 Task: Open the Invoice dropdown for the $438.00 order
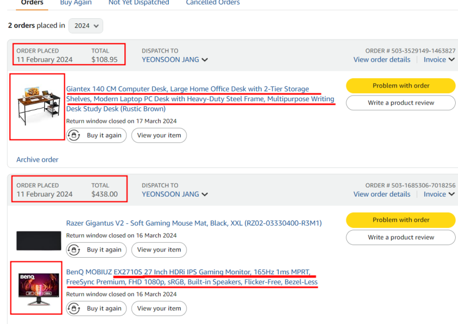(x=439, y=194)
